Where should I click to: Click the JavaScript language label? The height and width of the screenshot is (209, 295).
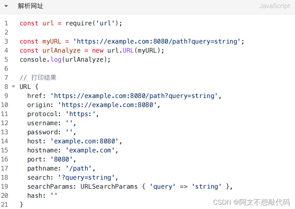point(274,6)
